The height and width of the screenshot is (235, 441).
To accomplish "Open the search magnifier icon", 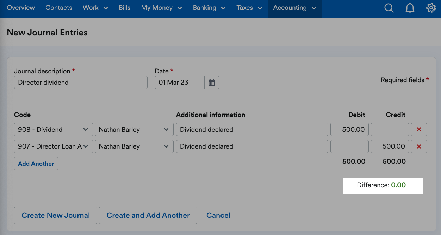I will [x=389, y=8].
